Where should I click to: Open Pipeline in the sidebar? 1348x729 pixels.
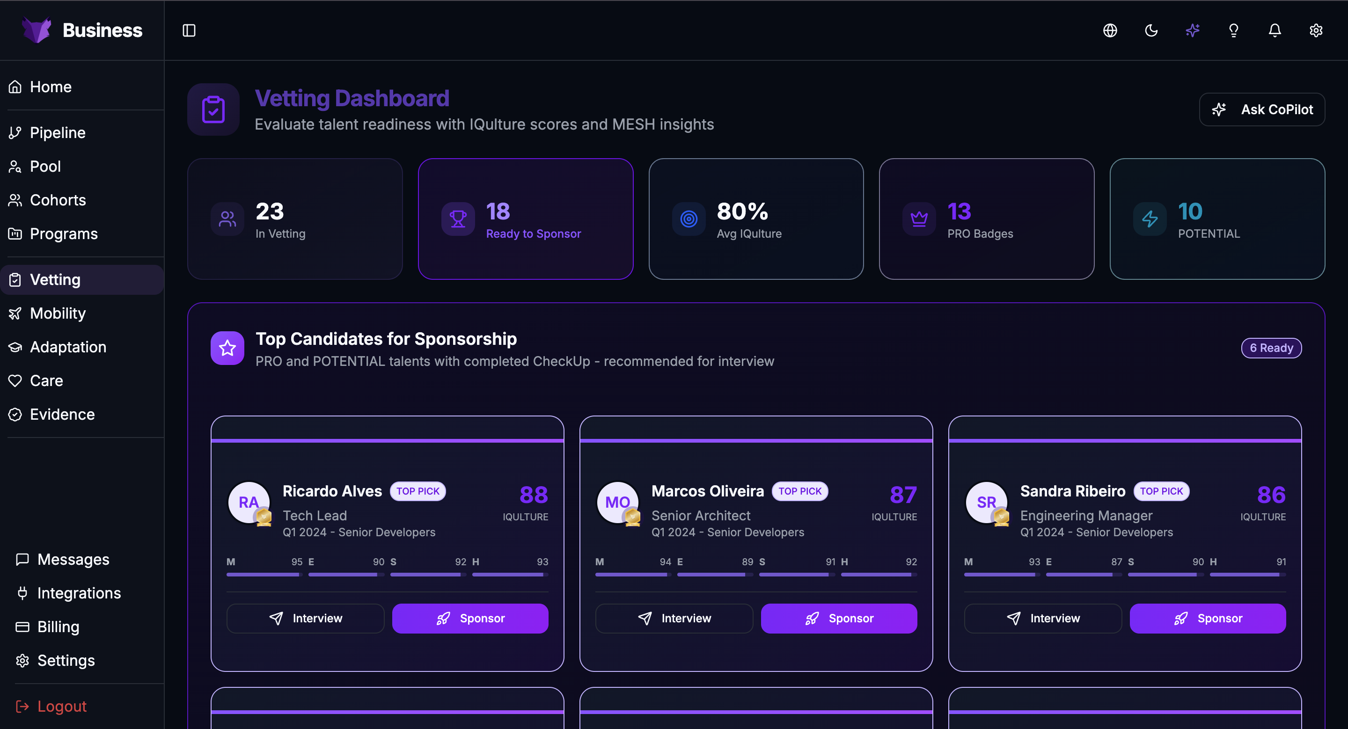(58, 133)
